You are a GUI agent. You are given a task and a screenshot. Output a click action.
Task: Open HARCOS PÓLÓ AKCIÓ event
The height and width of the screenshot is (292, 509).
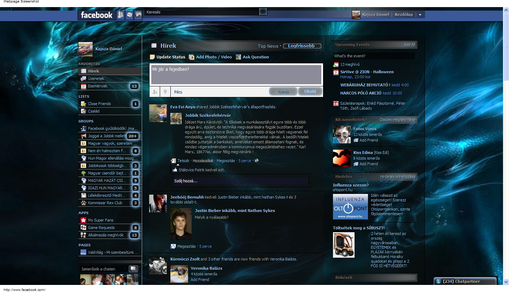pyautogui.click(x=361, y=93)
